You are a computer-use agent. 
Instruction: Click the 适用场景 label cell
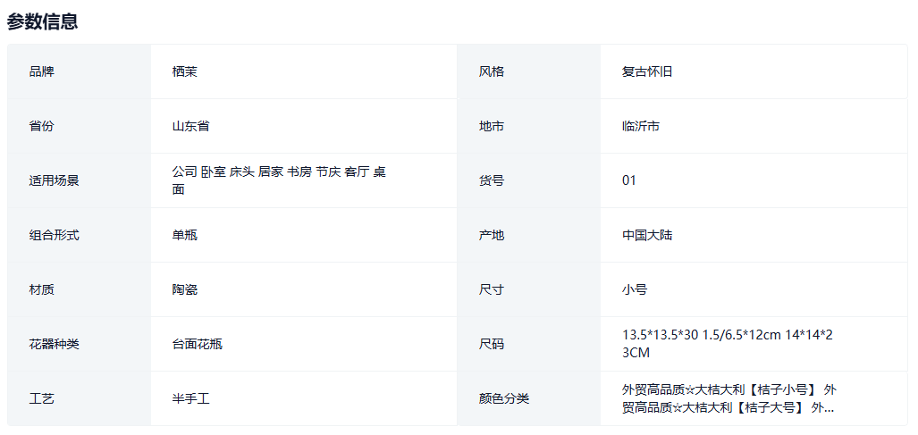click(54, 180)
